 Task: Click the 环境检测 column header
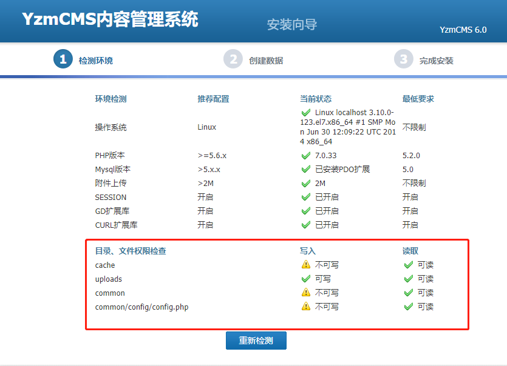coord(111,99)
